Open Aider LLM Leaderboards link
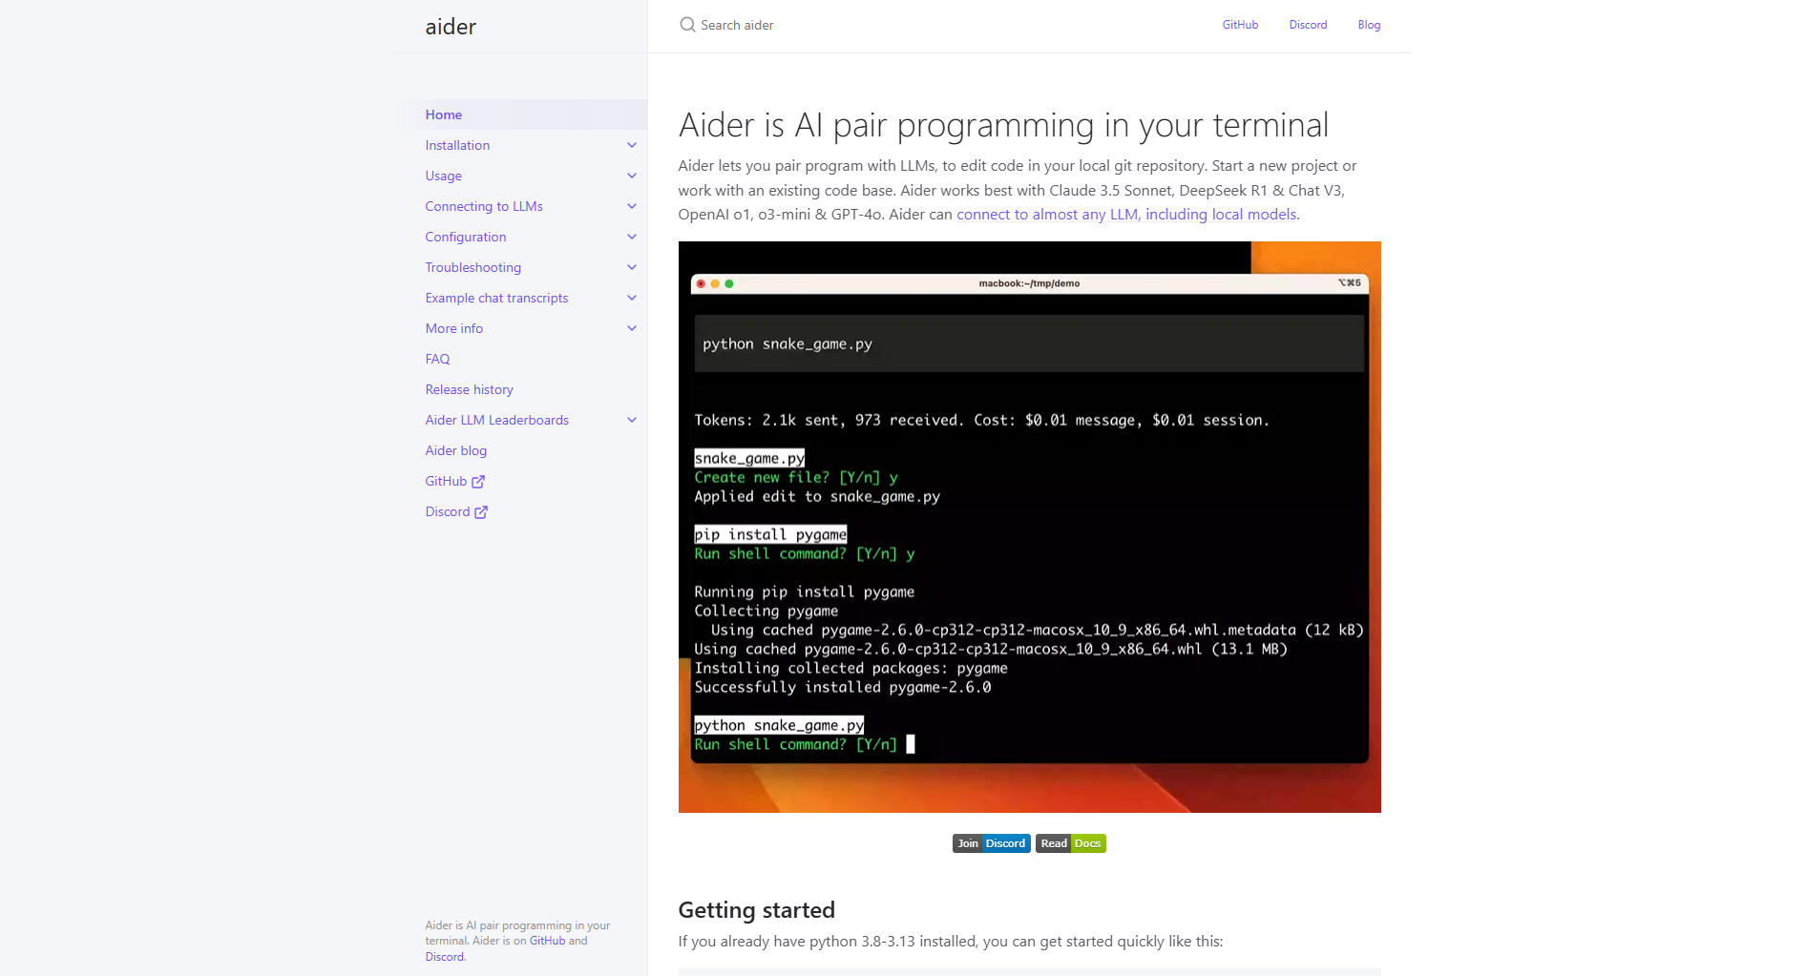1806x976 pixels. coord(497,420)
